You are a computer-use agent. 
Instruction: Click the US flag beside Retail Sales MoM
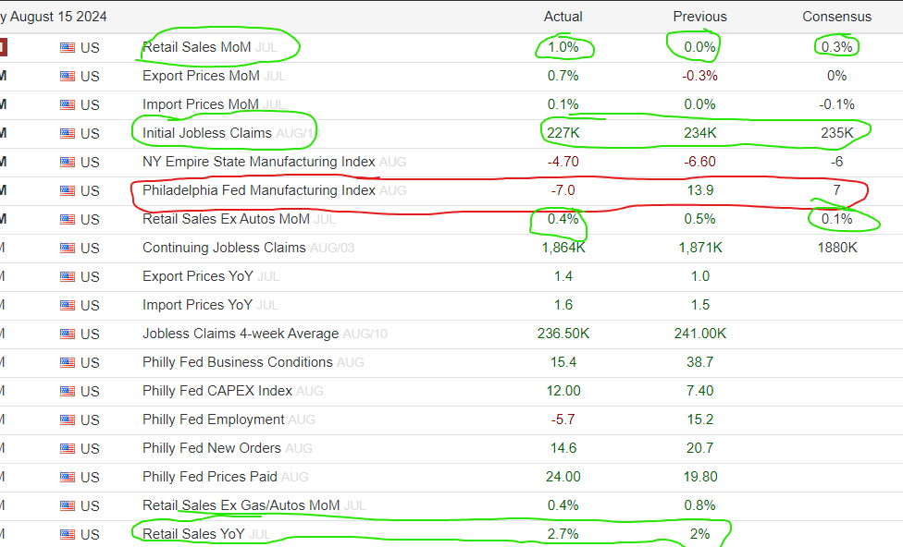[68, 48]
